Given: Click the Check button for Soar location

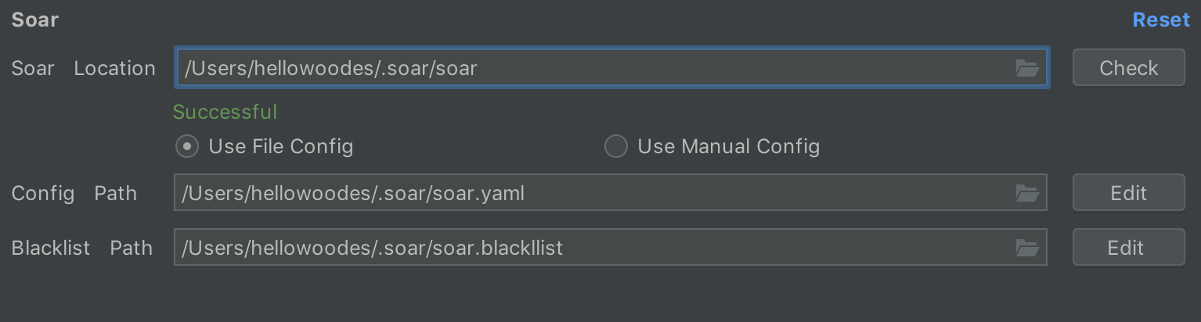Looking at the screenshot, I should pos(1128,68).
